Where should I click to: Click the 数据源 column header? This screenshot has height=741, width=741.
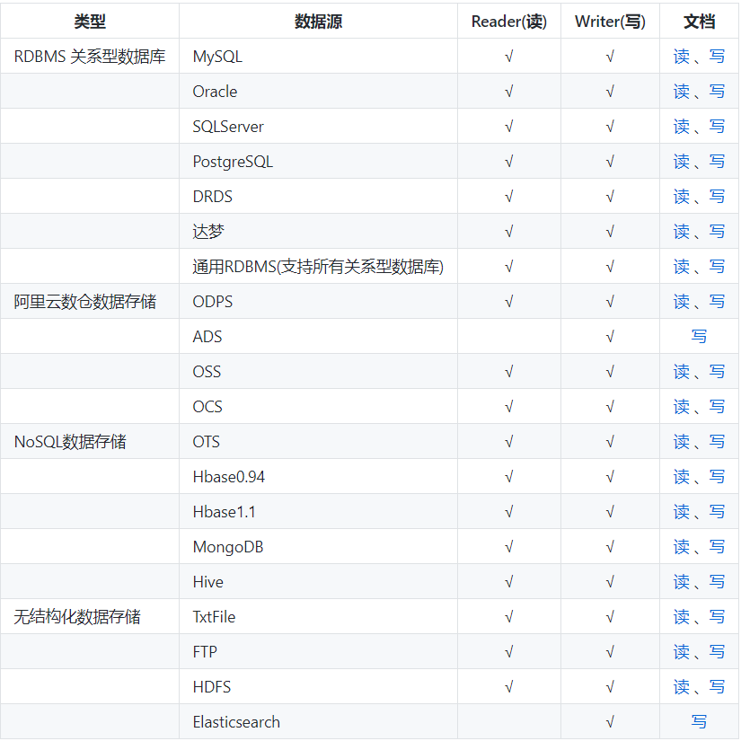tap(318, 22)
